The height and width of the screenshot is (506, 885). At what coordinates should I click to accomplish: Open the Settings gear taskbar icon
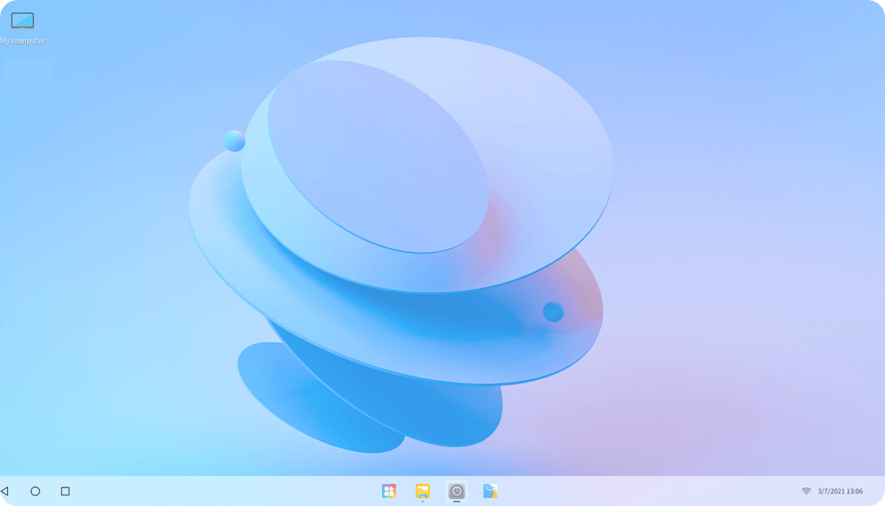(x=457, y=491)
